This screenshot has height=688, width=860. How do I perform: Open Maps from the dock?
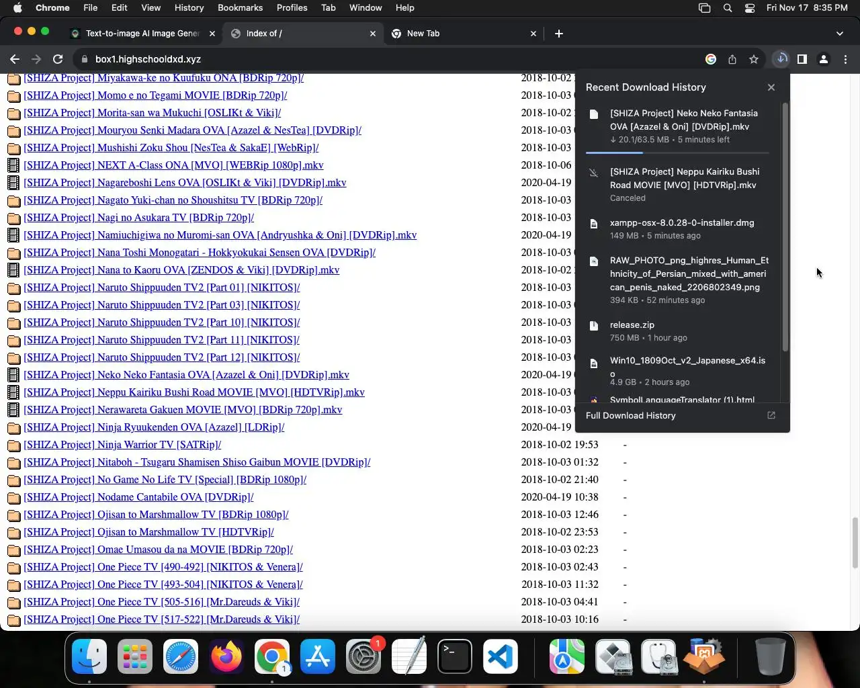(567, 656)
